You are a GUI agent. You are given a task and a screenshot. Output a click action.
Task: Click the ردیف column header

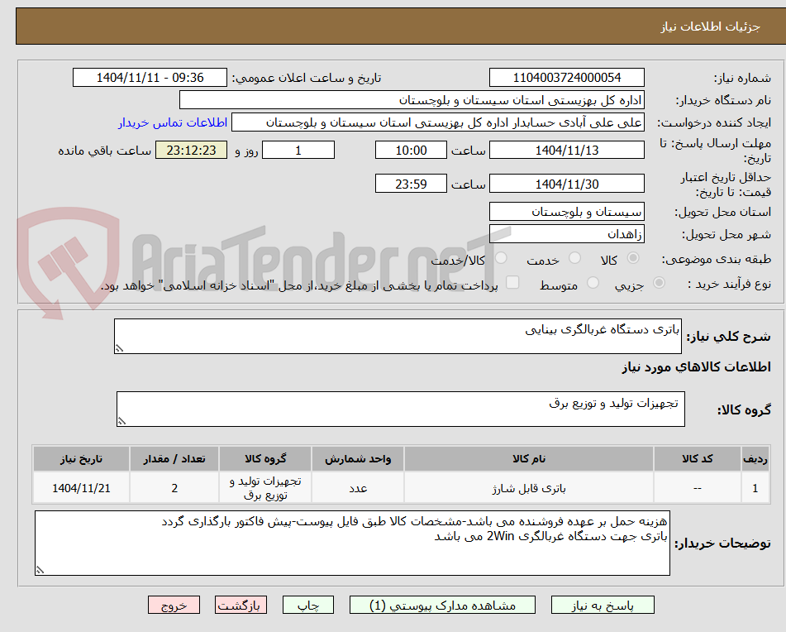[x=755, y=459]
